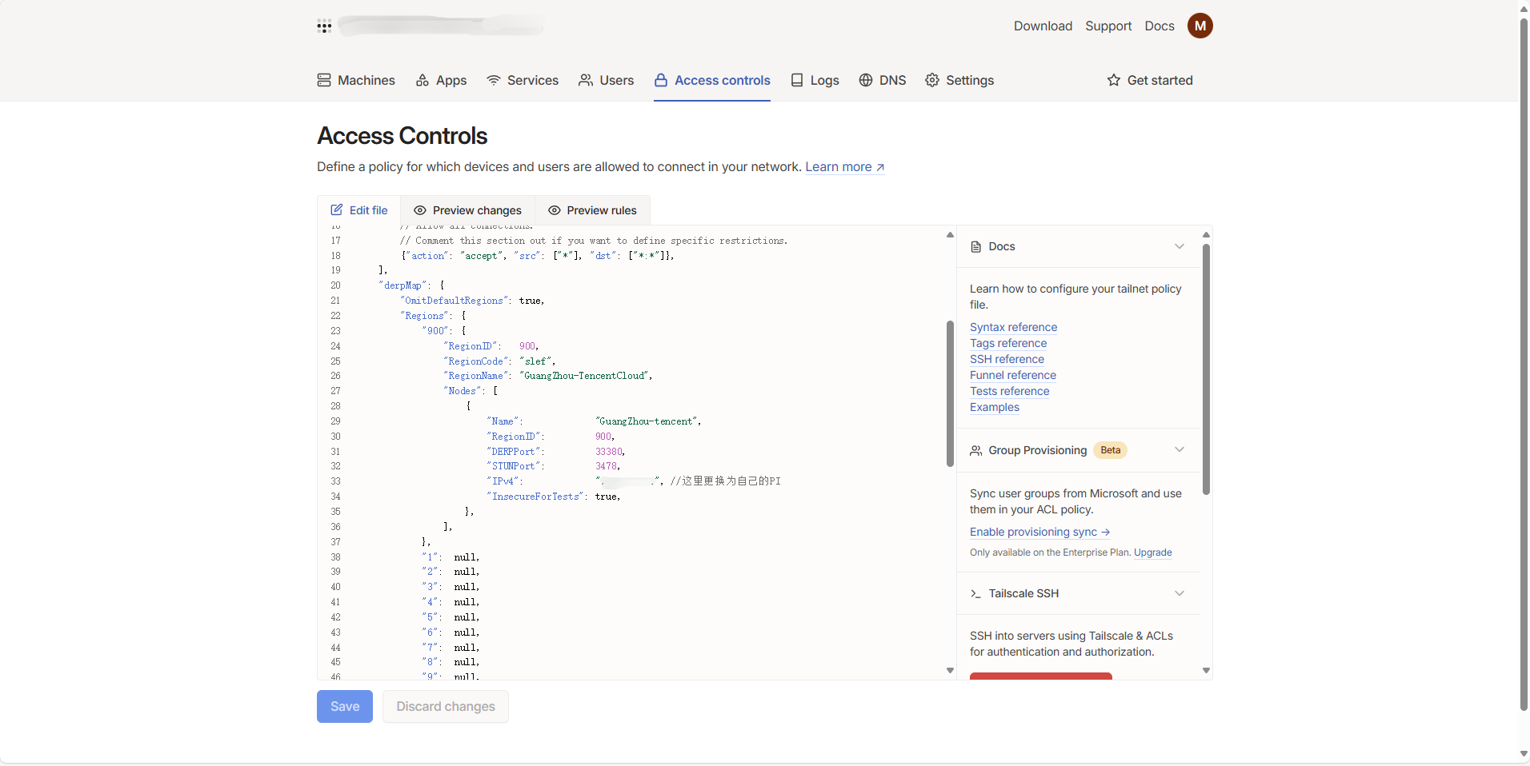Click the STUNPort value 3478
This screenshot has height=766, width=1530.
tap(606, 466)
